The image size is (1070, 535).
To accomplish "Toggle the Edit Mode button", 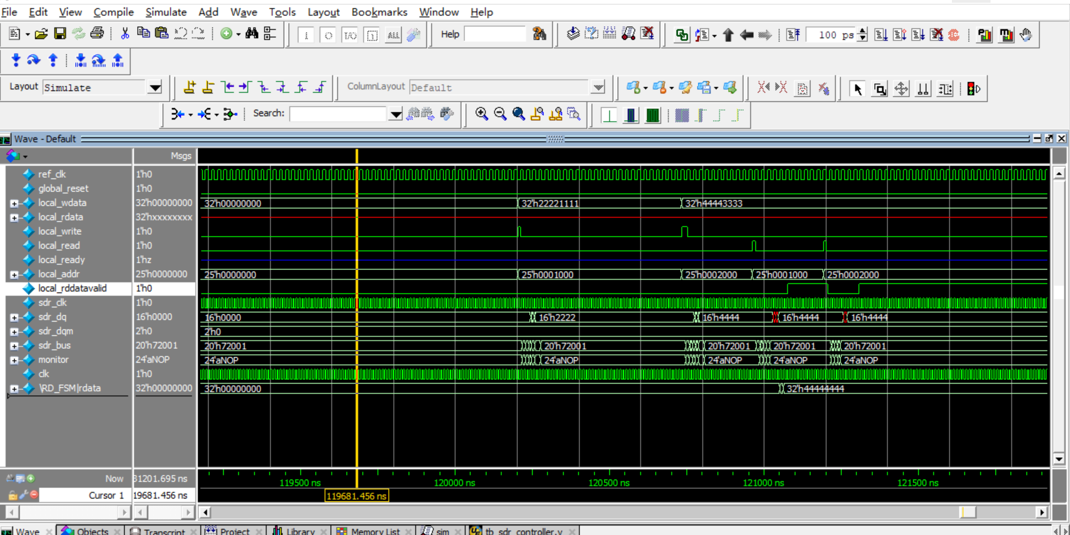I will 945,89.
